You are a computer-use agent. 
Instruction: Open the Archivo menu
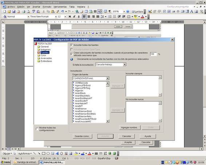click(x=11, y=7)
